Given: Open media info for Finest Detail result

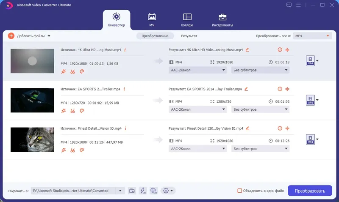Looking at the screenshot, I should (x=280, y=128).
